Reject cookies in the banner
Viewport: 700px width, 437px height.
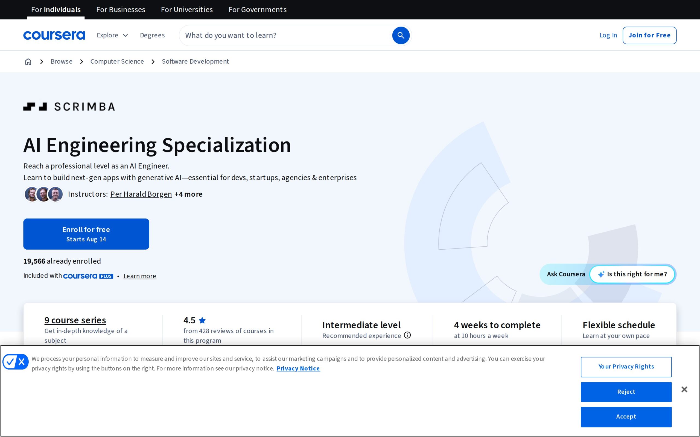point(626,392)
